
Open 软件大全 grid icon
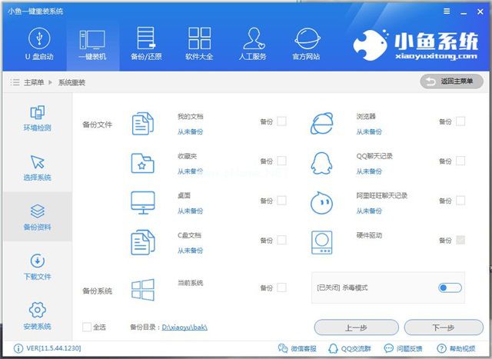pos(199,38)
